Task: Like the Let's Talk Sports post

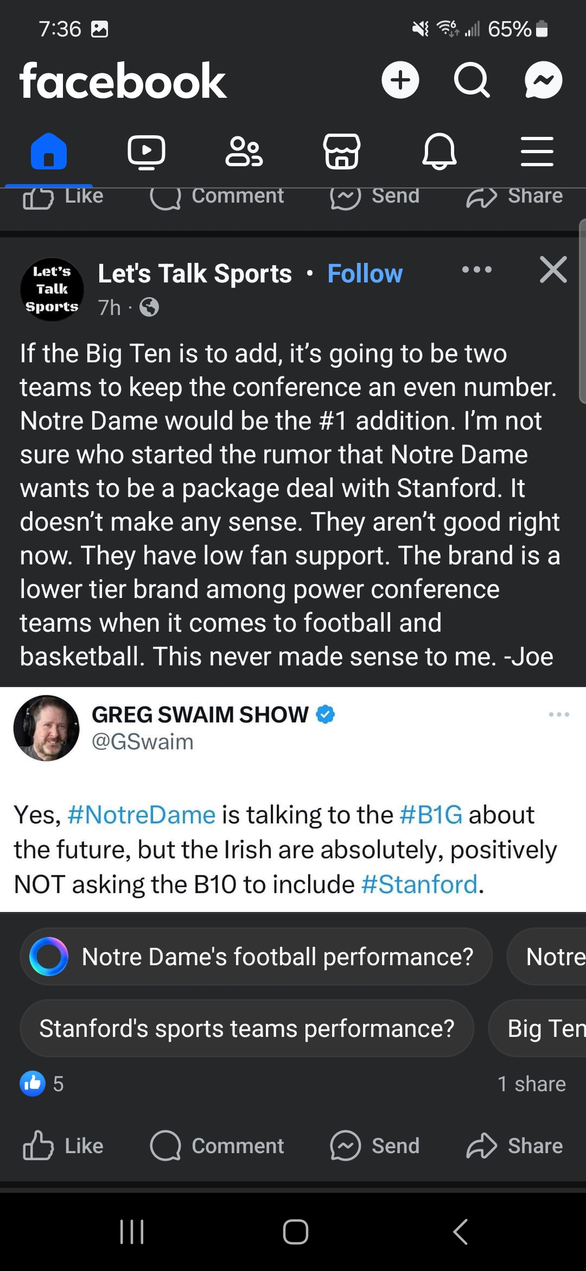Action: pyautogui.click(x=63, y=1146)
